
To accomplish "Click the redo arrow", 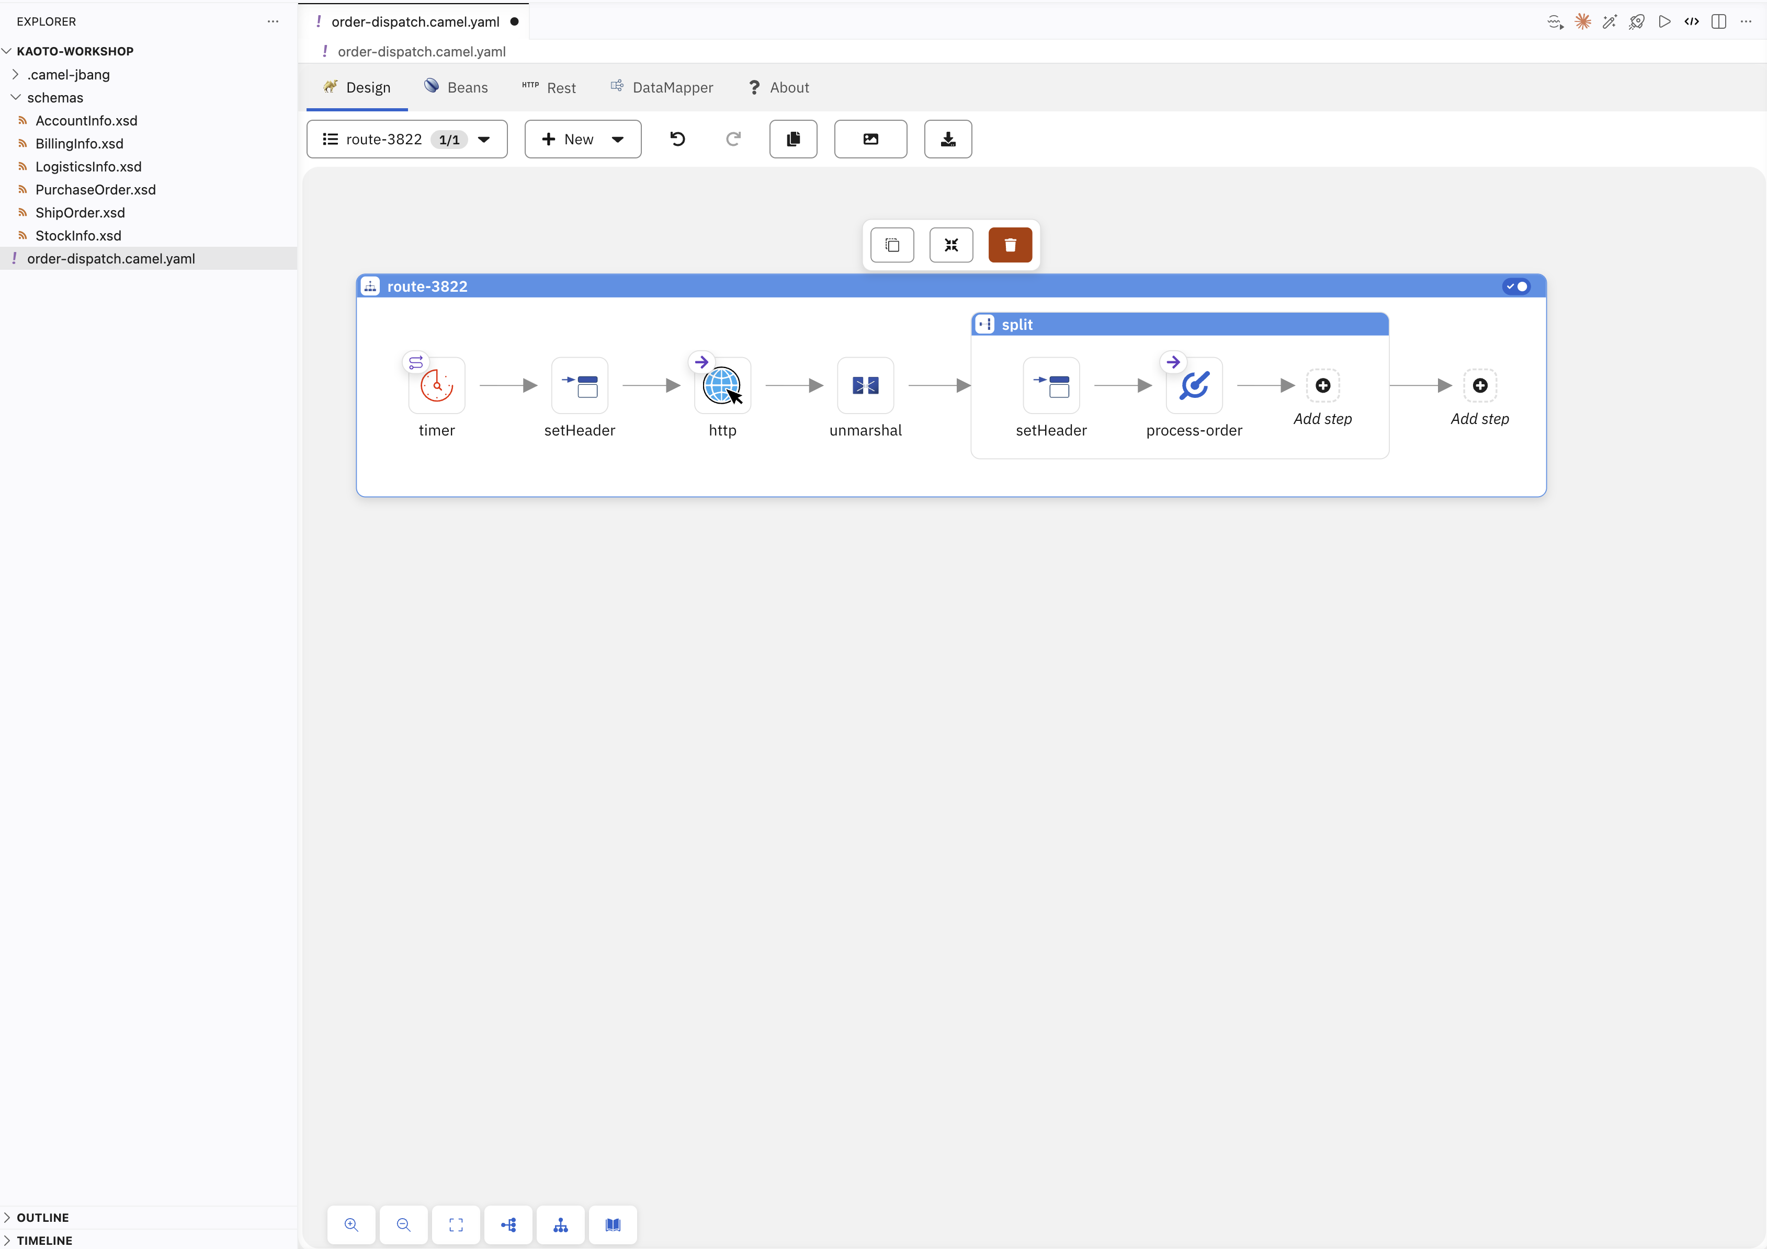I will click(x=733, y=139).
